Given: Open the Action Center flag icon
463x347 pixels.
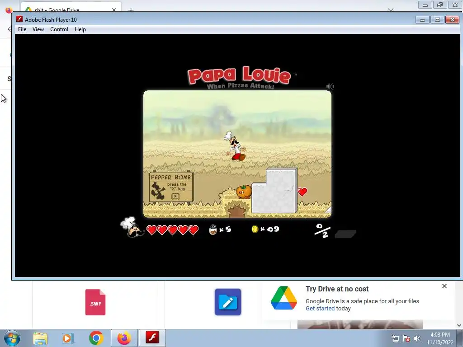Looking at the screenshot, I should point(406,338).
